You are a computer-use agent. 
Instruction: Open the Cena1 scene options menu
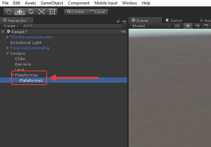tap(123, 32)
